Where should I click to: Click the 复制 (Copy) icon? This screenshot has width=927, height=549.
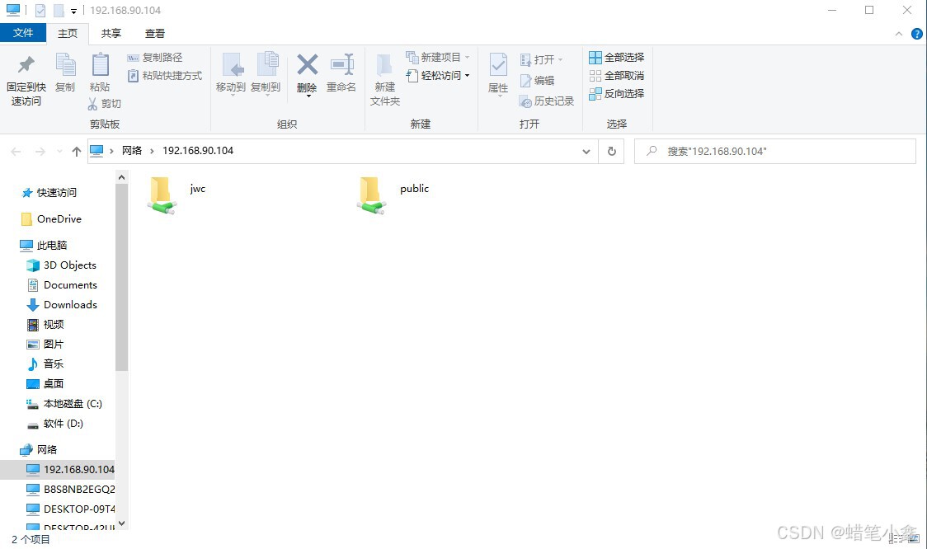(x=66, y=73)
